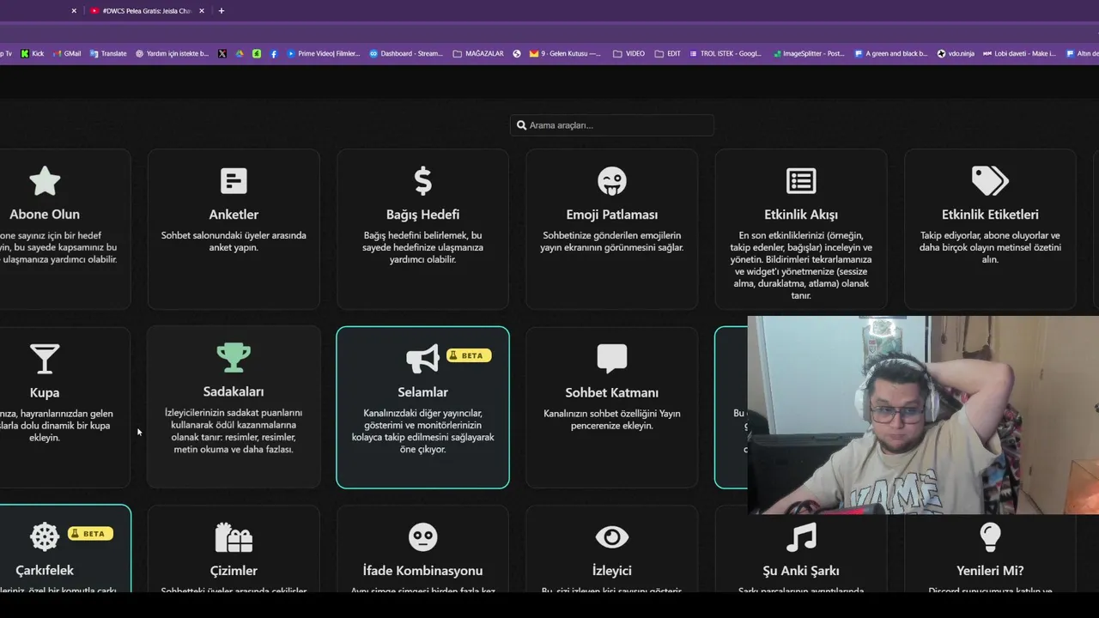This screenshot has height=618, width=1099.
Task: Open the Selamlar widget title
Action: [x=422, y=392]
